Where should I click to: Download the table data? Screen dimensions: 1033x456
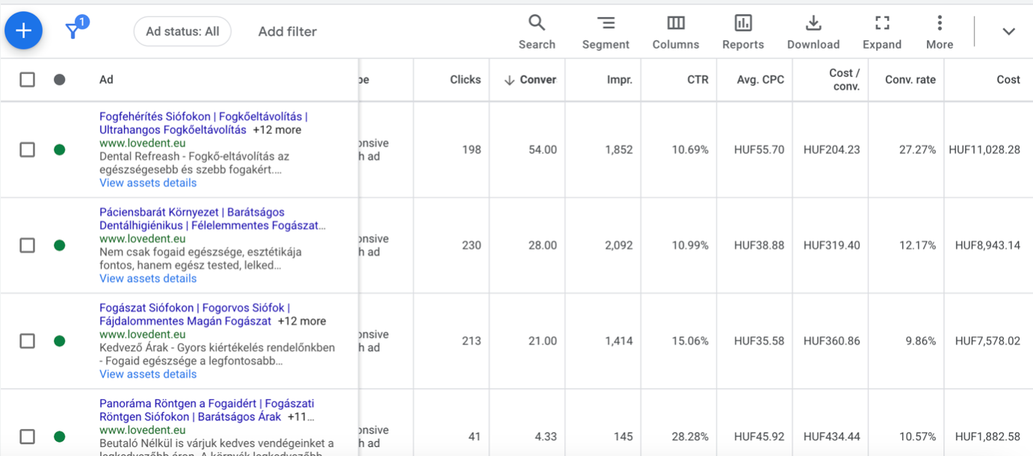pyautogui.click(x=813, y=32)
